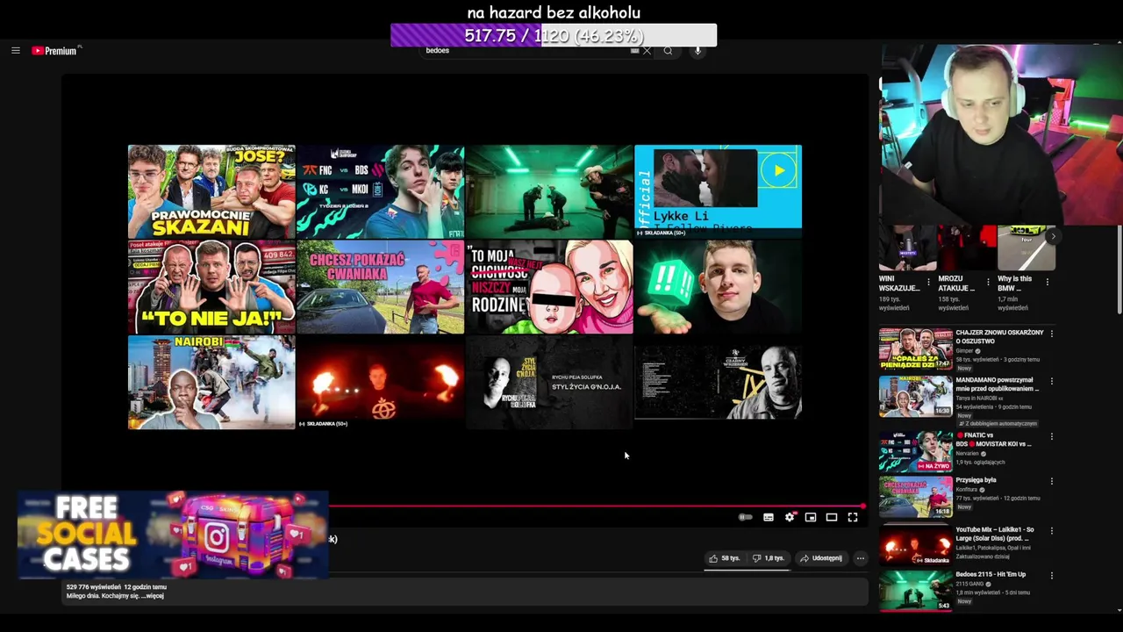
Task: Open the 'TO MOJA CHCIWOŚĆ' end-screen video
Action: 549,287
